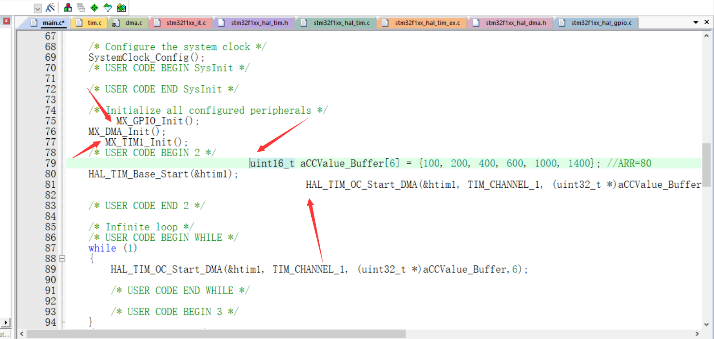
Task: Open the target selection dropdown arrow
Action: click(x=38, y=8)
